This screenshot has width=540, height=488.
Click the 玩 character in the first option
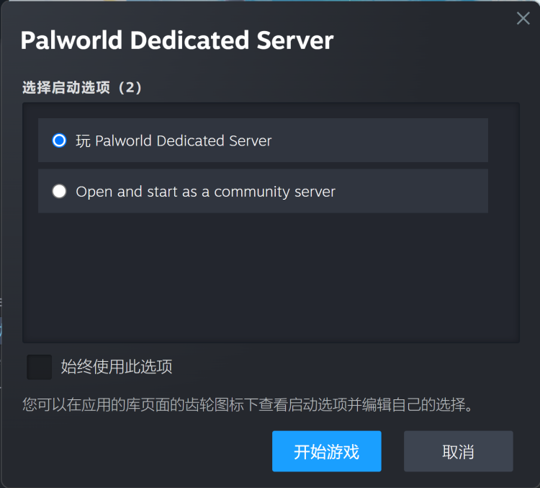[x=83, y=141]
